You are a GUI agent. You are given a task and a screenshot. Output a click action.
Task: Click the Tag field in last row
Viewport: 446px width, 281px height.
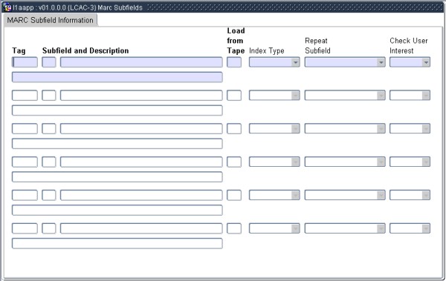[x=25, y=228]
